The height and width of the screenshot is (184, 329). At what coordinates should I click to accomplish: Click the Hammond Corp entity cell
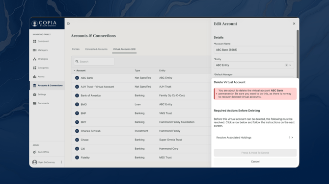pyautogui.click(x=169, y=149)
